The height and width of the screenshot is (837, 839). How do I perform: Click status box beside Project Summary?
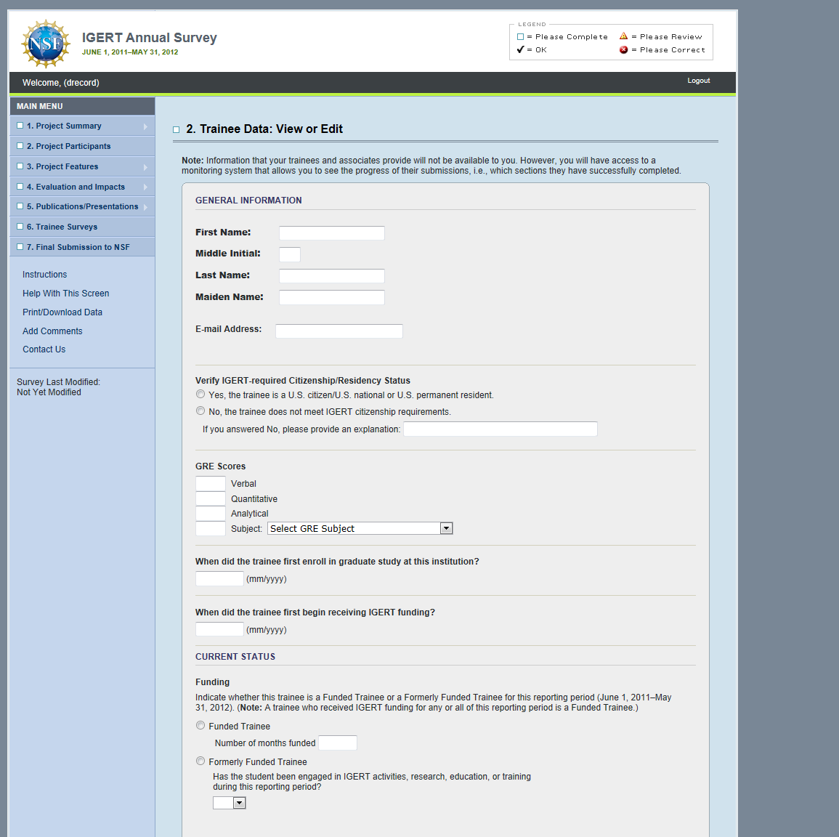[20, 126]
